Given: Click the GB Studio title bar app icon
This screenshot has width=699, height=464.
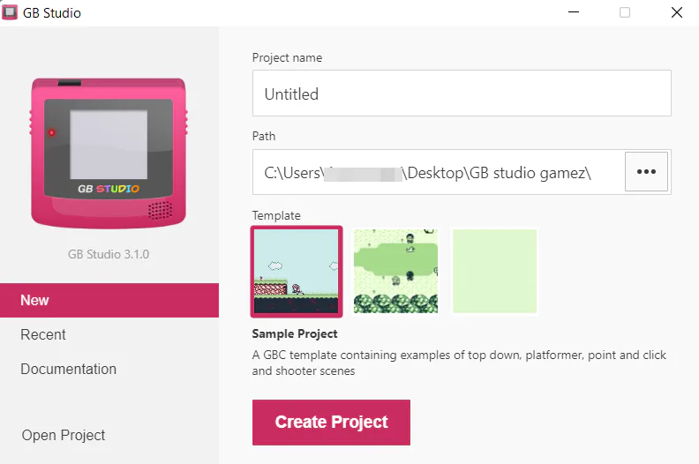Looking at the screenshot, I should (10, 12).
